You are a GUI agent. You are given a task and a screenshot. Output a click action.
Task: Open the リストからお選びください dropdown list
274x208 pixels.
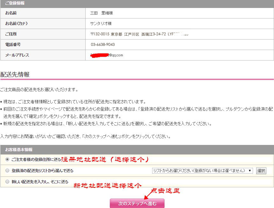point(202,171)
